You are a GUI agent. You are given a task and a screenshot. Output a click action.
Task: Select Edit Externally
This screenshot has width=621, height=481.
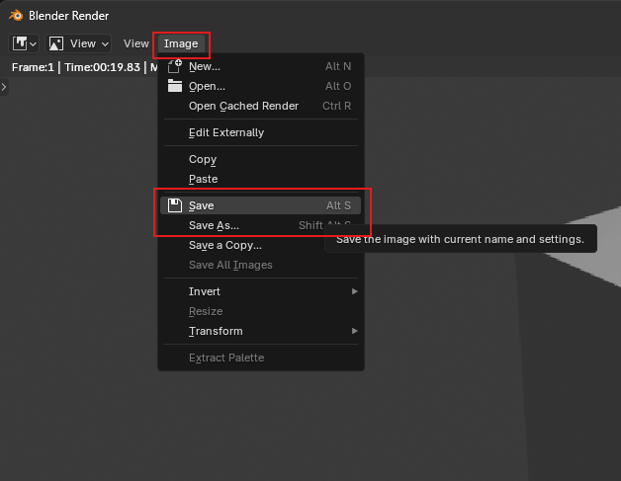[261, 132]
